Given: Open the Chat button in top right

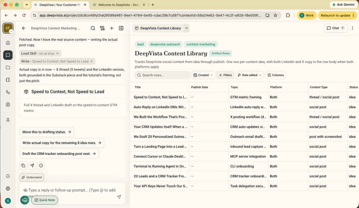Looking at the screenshot, I should tap(336, 28).
